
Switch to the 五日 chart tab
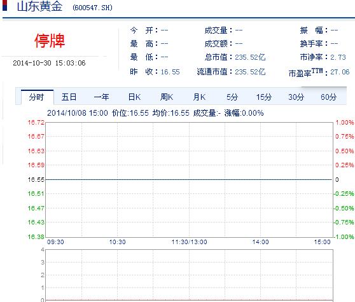pyautogui.click(x=69, y=97)
